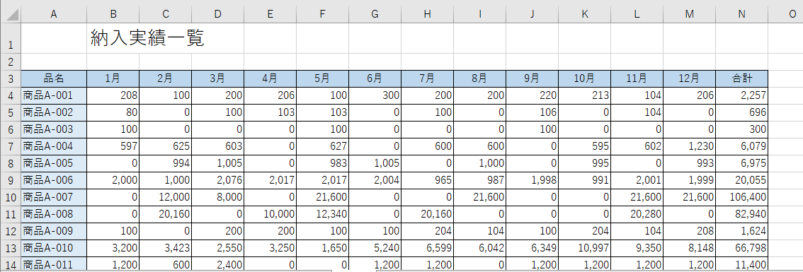Click the cell with 5,240
This screenshot has height=272, width=803.
click(x=375, y=248)
